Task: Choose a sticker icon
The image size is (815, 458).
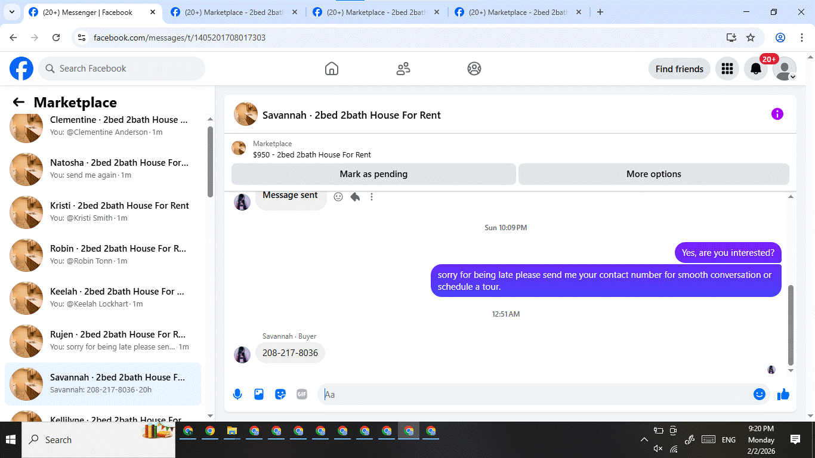Action: pos(280,394)
